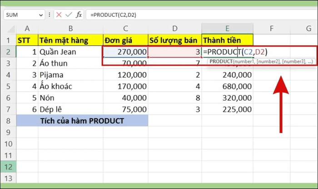
Task: Click the quantity 8 cell in Nón row
Action: coord(175,98)
